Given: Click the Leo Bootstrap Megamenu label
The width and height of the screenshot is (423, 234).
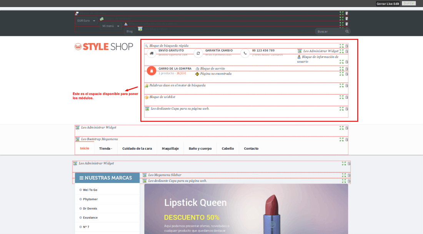Looking at the screenshot, I should pyautogui.click(x=99, y=139).
